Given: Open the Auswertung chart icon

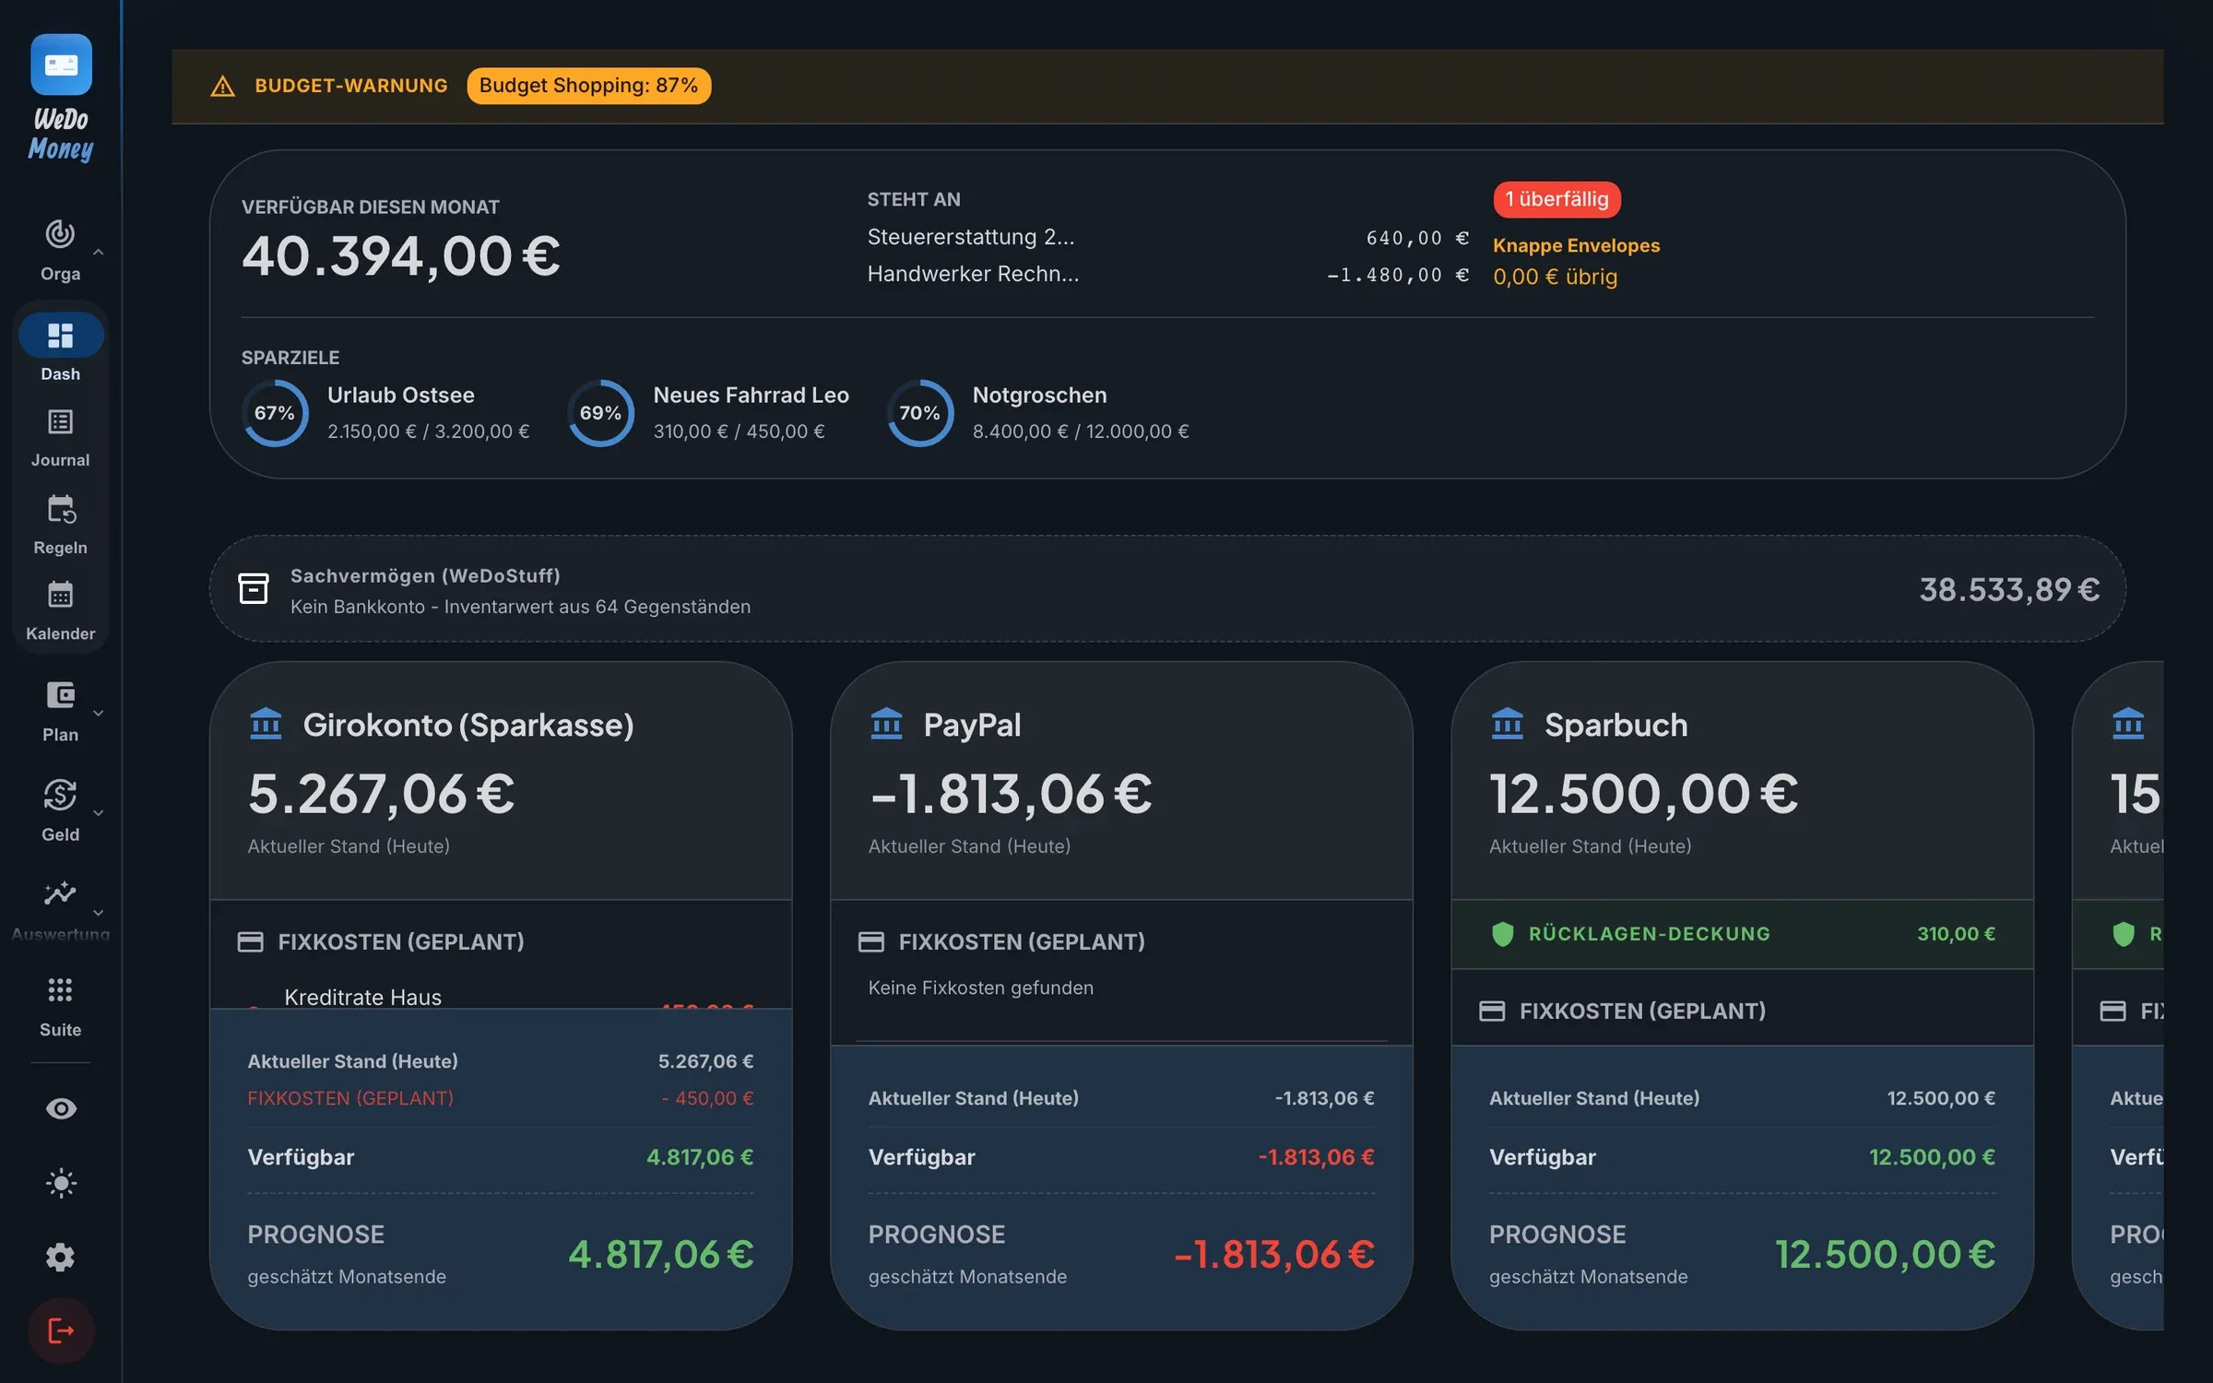Looking at the screenshot, I should (x=60, y=893).
